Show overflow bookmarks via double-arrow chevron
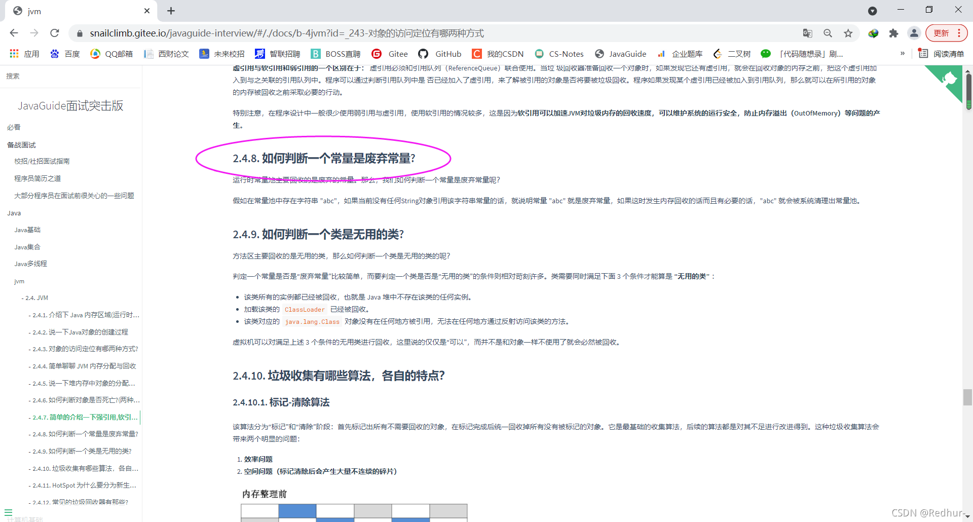 [x=902, y=53]
